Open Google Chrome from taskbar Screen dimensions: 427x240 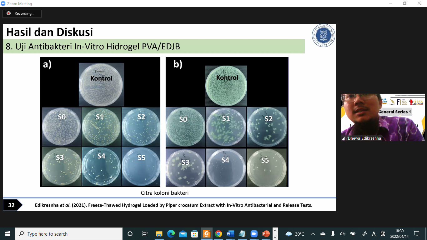pyautogui.click(x=219, y=234)
